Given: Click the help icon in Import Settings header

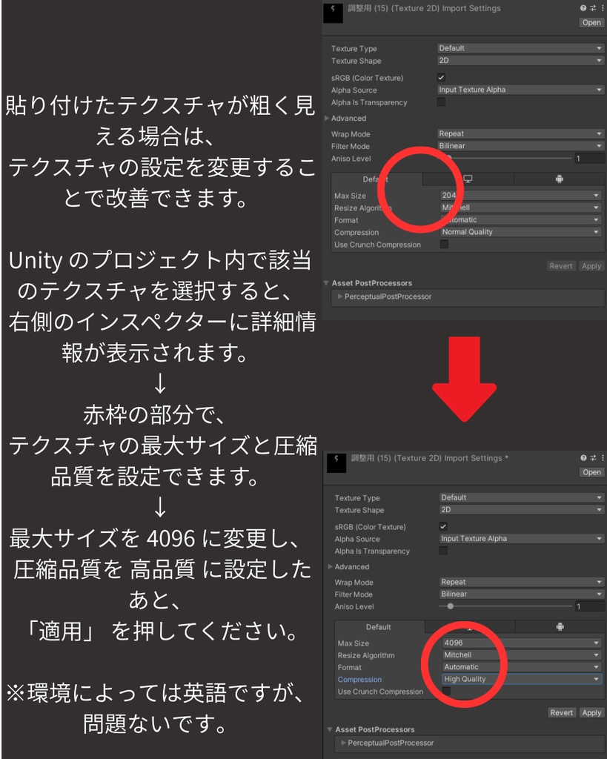Looking at the screenshot, I should 583,8.
